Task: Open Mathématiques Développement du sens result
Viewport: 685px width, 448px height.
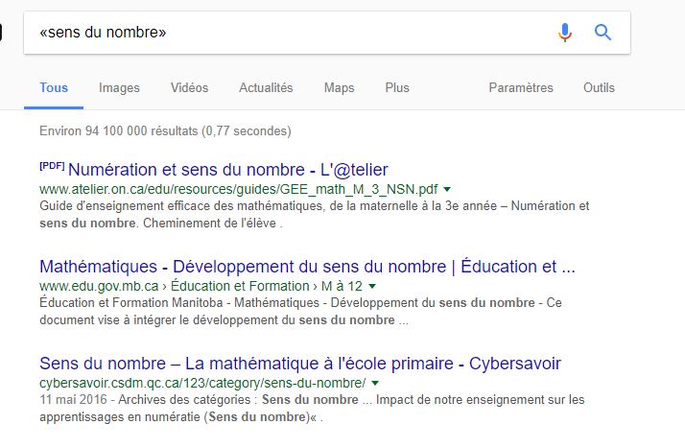Action: [x=308, y=267]
